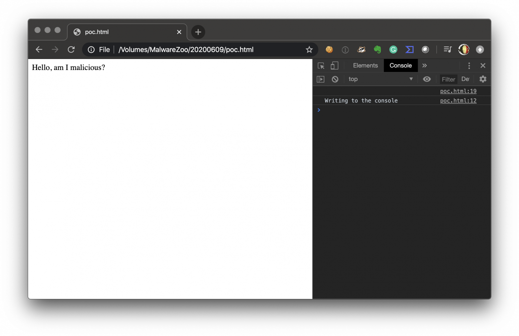Switch to the Elements panel
519x336 pixels.
[365, 65]
